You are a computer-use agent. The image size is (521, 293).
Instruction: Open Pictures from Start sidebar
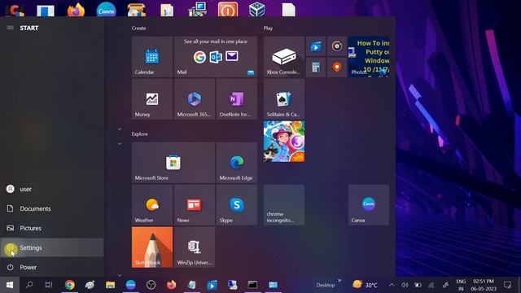[52, 228]
